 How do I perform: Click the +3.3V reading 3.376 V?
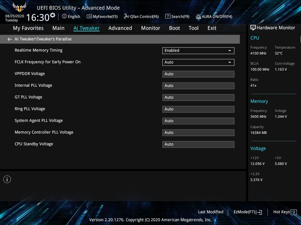pyautogui.click(x=256, y=180)
